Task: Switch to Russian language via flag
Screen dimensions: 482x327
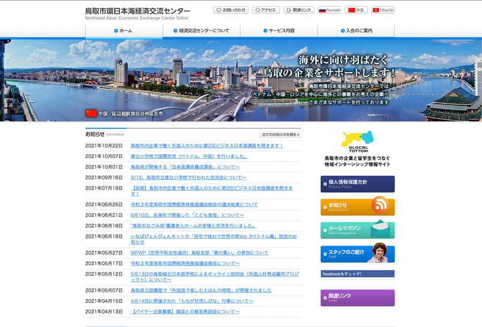Action: [329, 10]
